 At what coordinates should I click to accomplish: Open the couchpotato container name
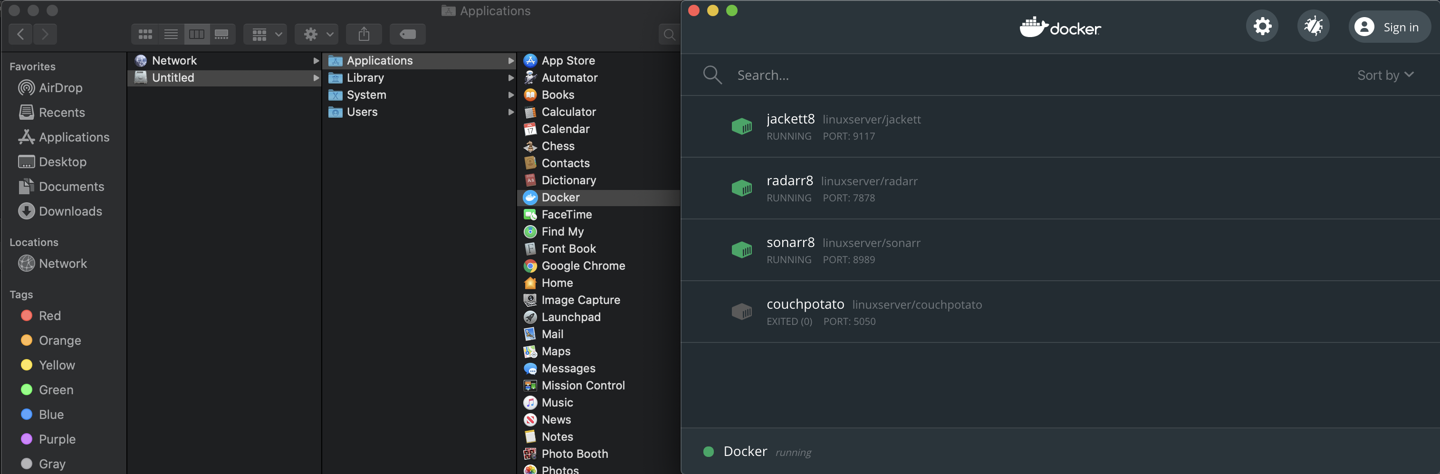click(805, 304)
